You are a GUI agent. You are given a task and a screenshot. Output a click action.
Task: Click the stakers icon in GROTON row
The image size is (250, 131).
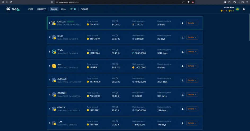point(183,95)
